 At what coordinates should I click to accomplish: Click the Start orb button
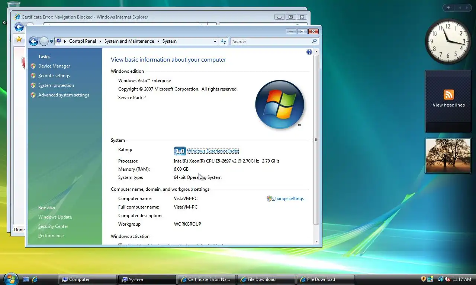10,279
